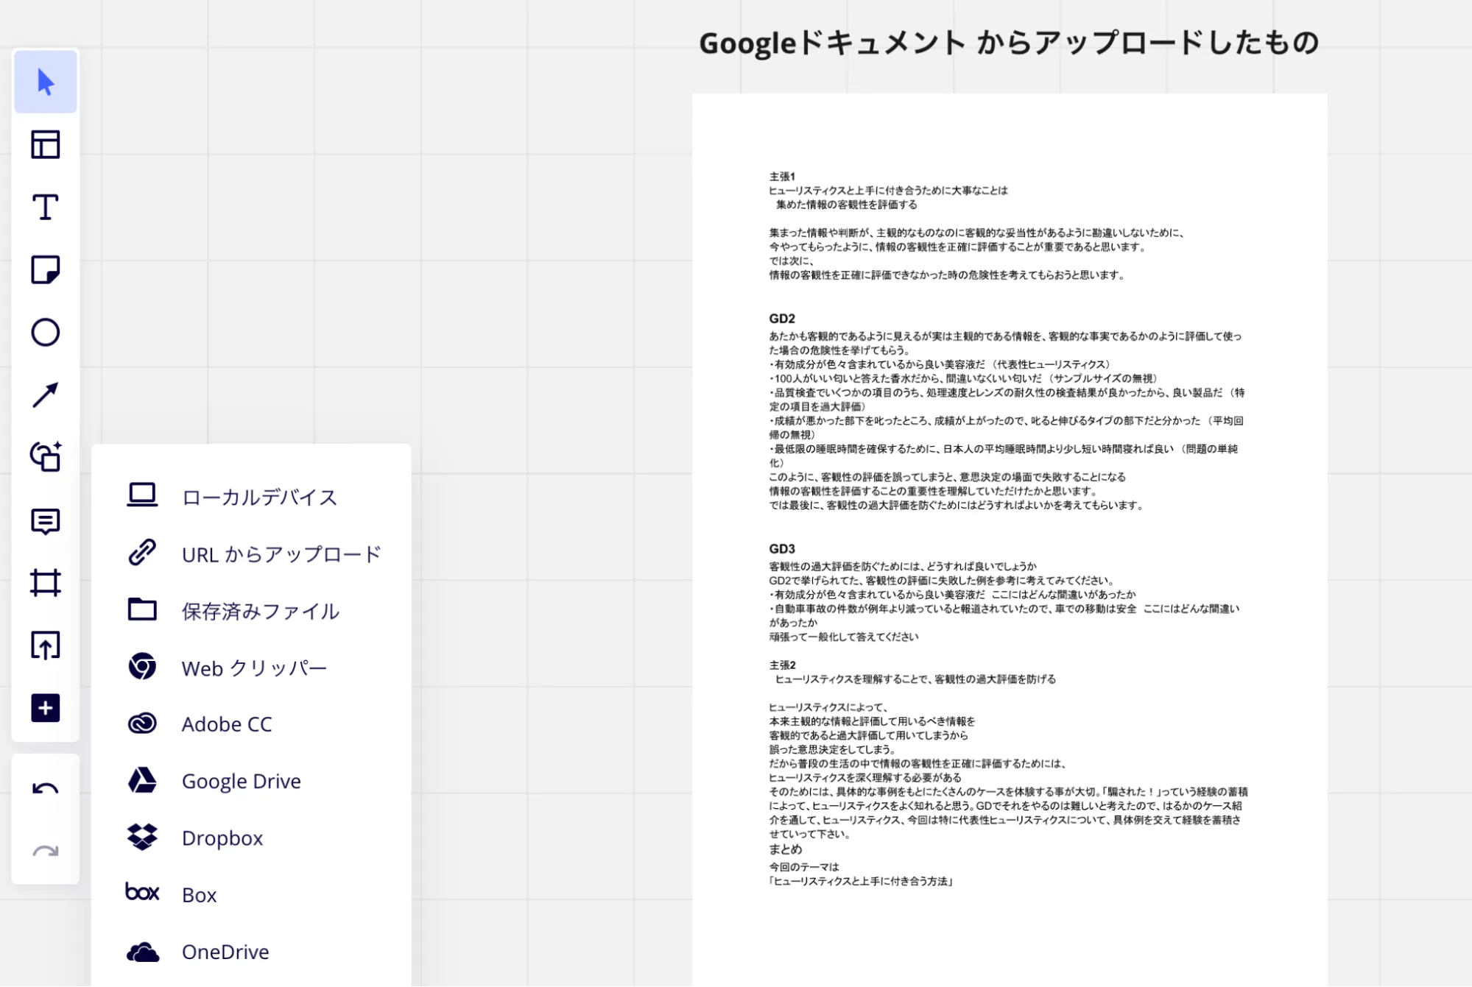Screen dimensions: 1472x987
Task: Click the link chain icon
Action: coord(142,552)
